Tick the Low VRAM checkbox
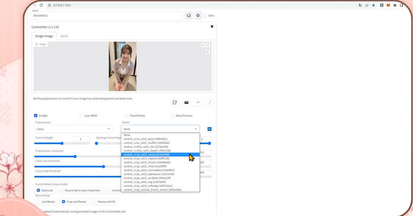This screenshot has width=413, height=216. click(81, 116)
